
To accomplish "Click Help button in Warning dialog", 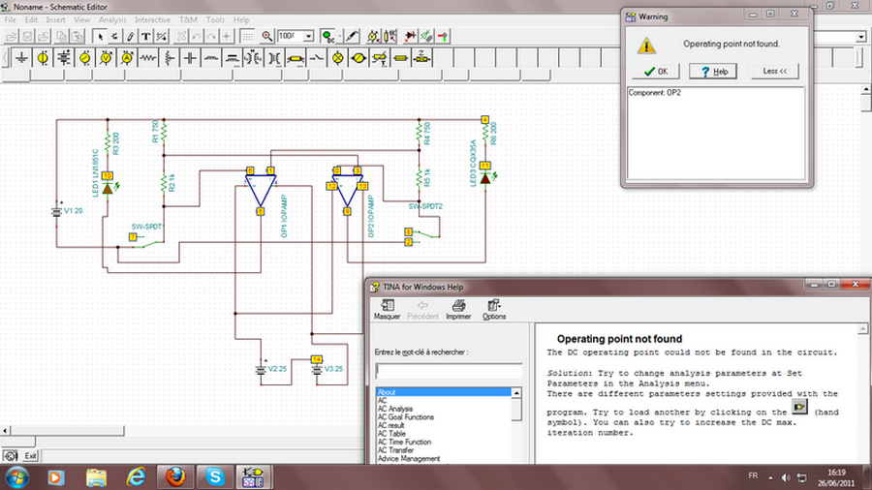I will coord(713,71).
